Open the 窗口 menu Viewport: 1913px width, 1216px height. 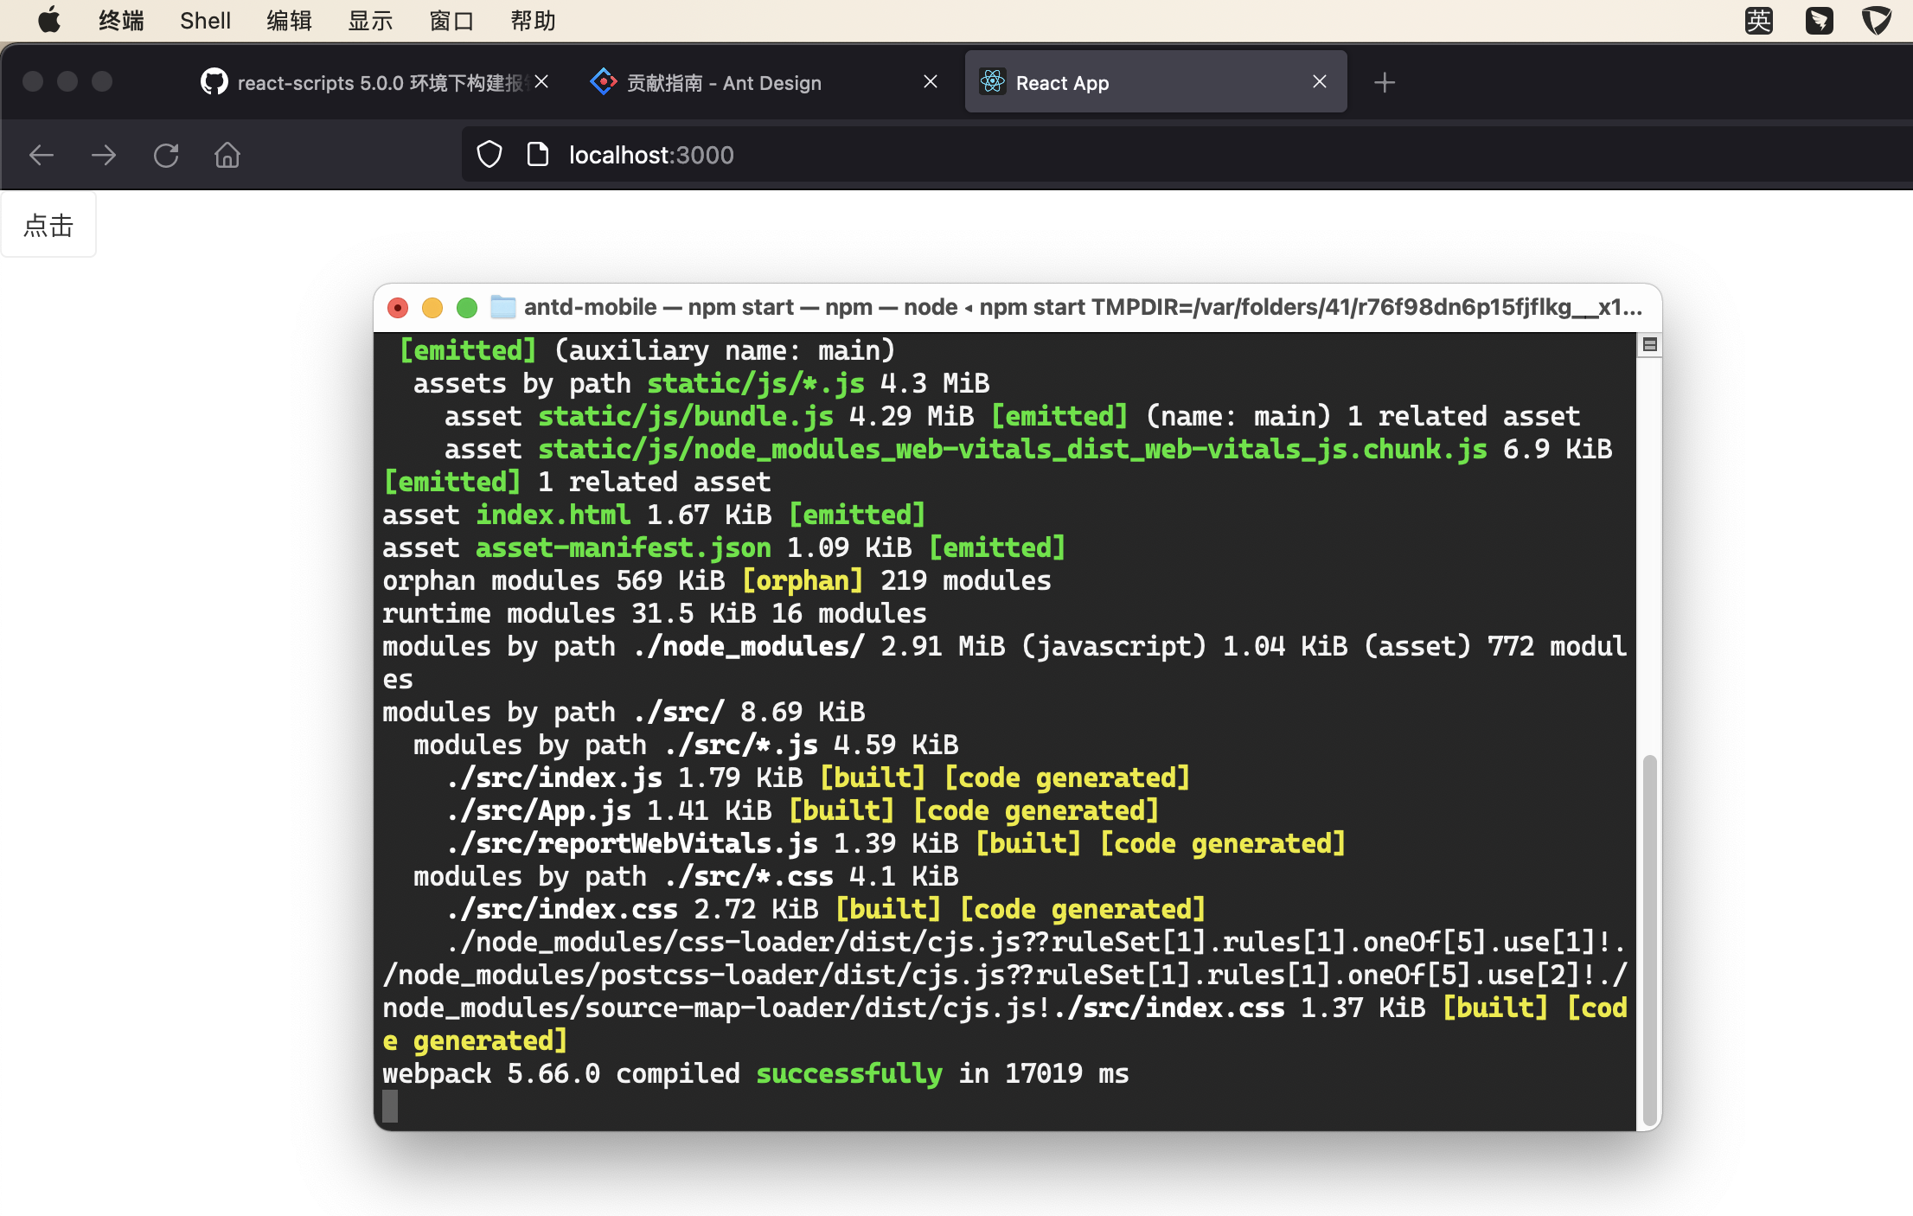[x=451, y=20]
